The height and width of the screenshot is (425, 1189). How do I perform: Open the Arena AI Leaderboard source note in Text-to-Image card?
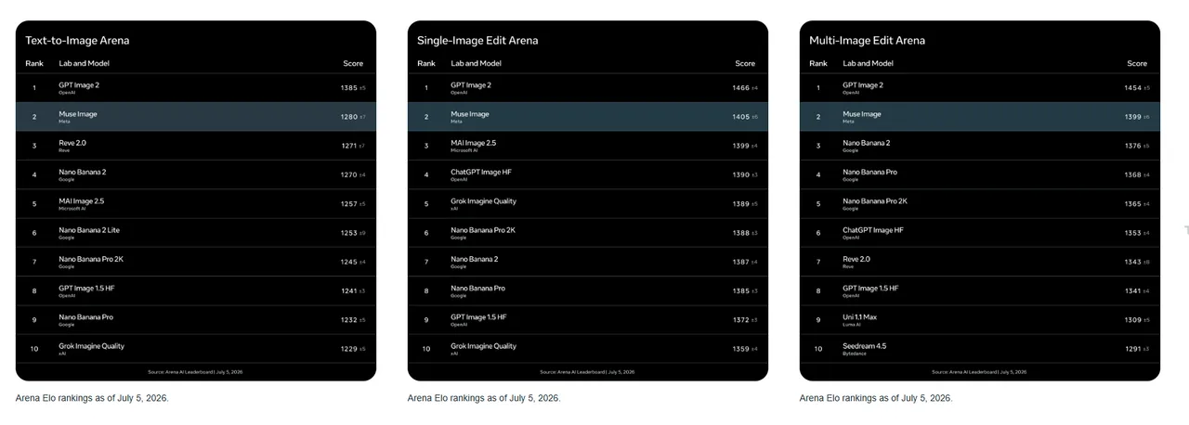click(196, 371)
